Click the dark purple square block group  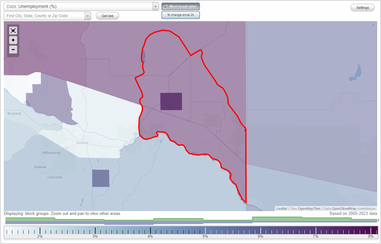pos(171,102)
